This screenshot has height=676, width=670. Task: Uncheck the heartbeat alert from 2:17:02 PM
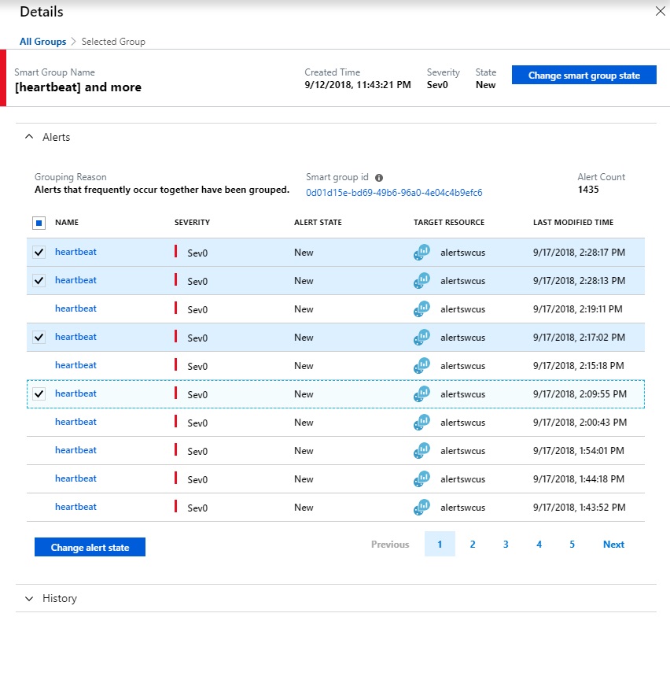tap(39, 337)
